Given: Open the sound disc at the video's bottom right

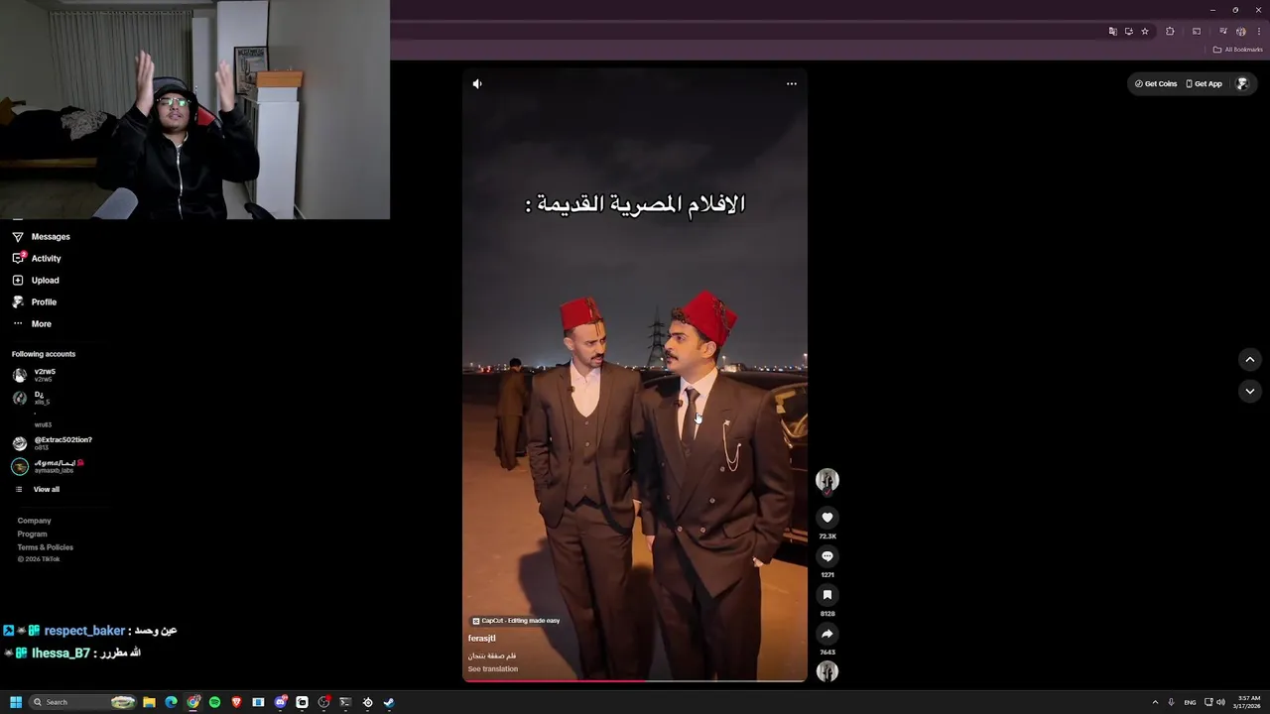Looking at the screenshot, I should tap(827, 671).
